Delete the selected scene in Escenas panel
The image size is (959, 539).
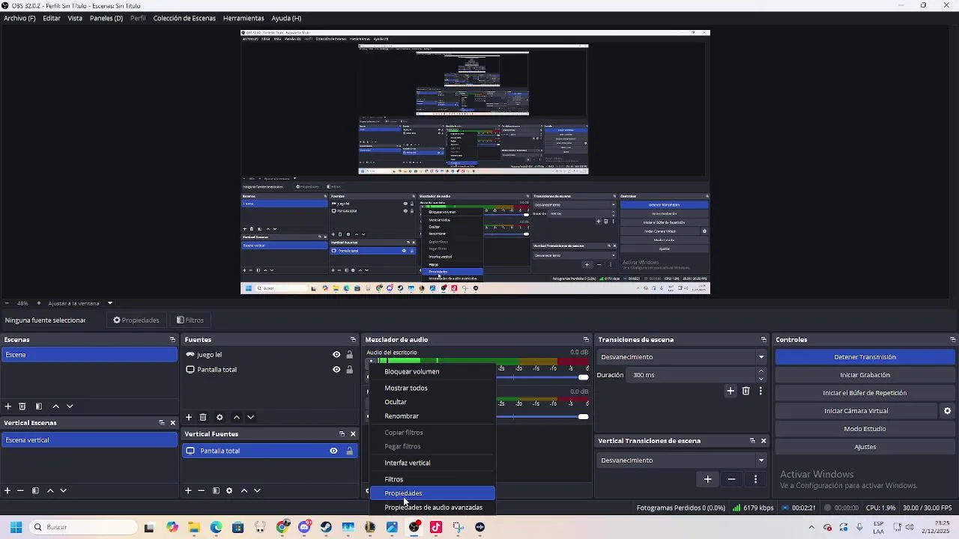pyautogui.click(x=22, y=406)
